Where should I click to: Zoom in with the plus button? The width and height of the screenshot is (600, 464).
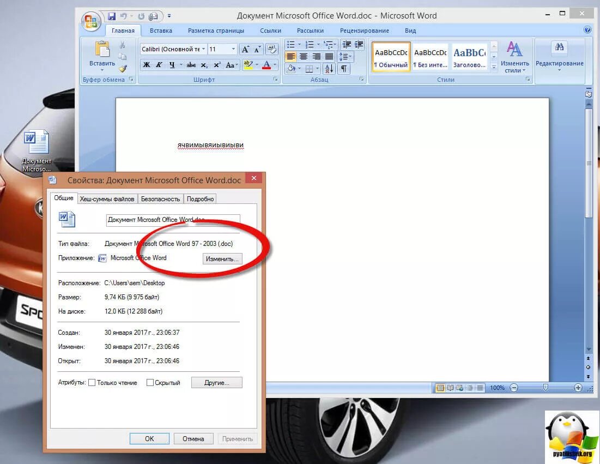coord(578,388)
